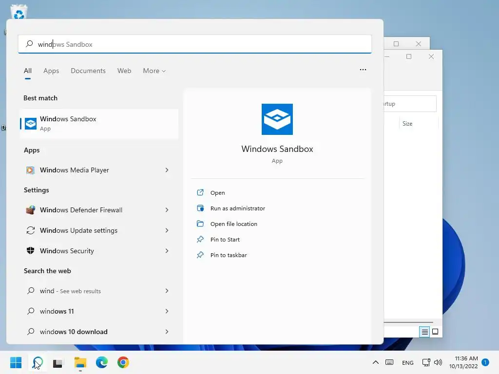Viewport: 499px width, 374px height.
Task: Expand the 'windows 11' web result chevron
Action: [167, 311]
